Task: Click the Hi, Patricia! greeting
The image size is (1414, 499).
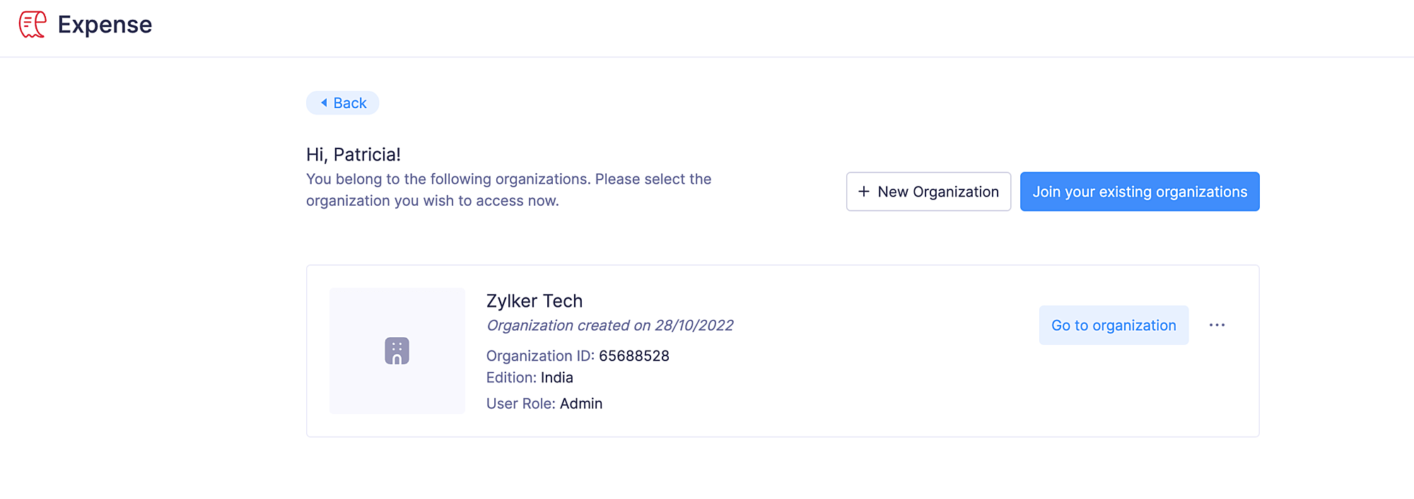Action: click(x=353, y=155)
